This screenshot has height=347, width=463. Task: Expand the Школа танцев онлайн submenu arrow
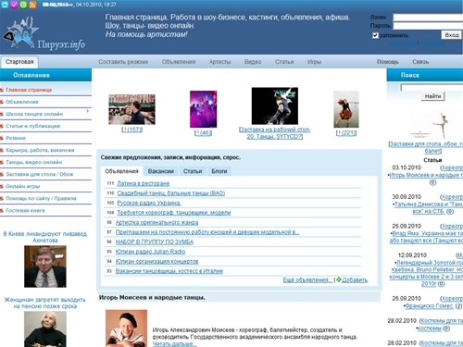click(88, 111)
